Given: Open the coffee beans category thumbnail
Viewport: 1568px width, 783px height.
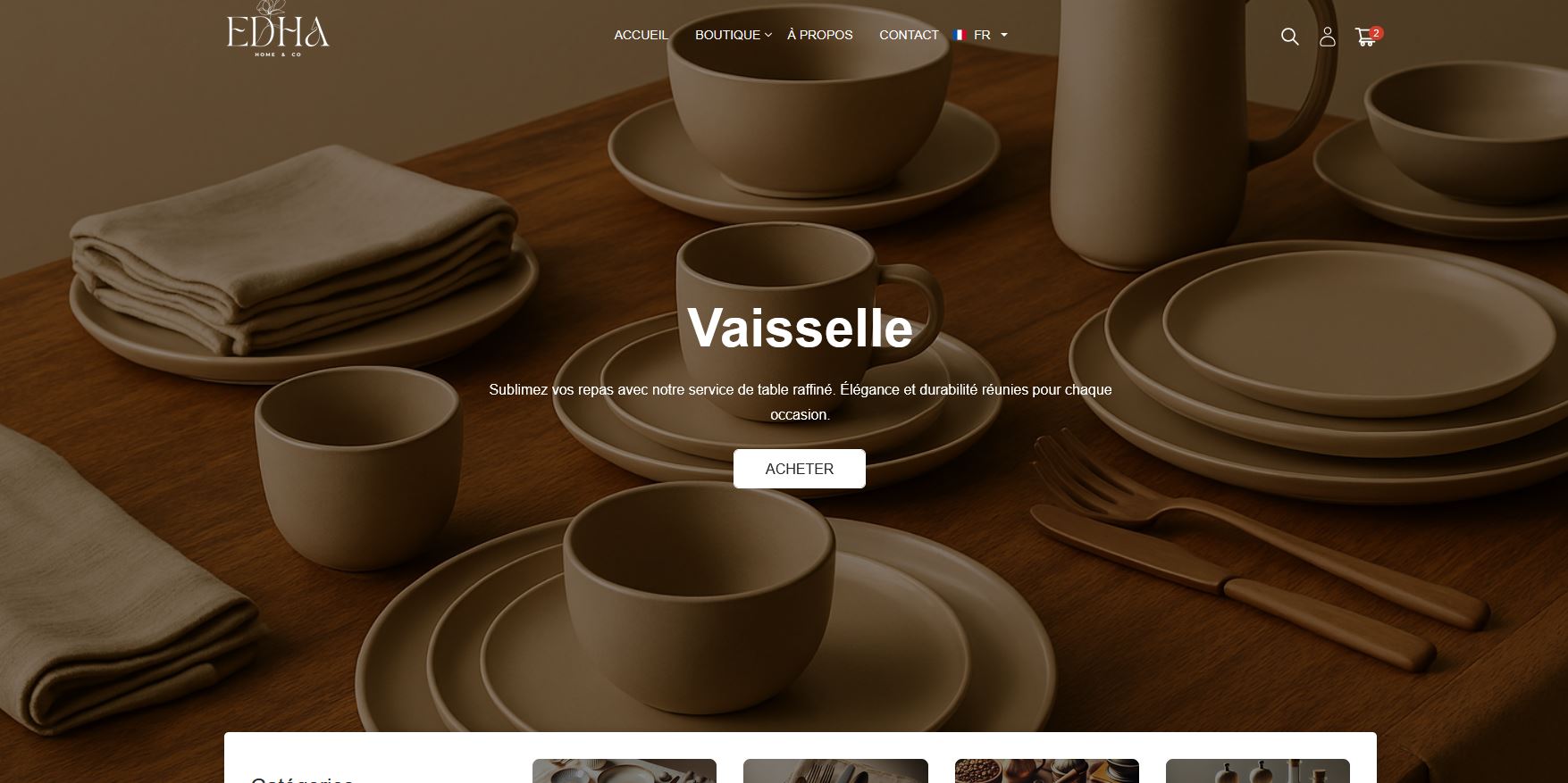Looking at the screenshot, I should click(x=1047, y=771).
